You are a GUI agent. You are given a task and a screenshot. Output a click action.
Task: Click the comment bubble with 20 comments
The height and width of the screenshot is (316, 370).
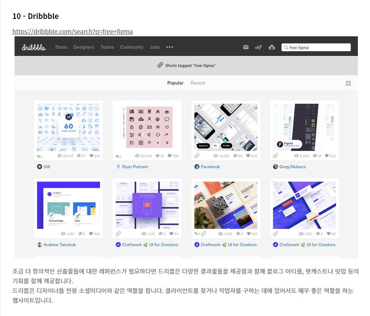[x=235, y=156]
